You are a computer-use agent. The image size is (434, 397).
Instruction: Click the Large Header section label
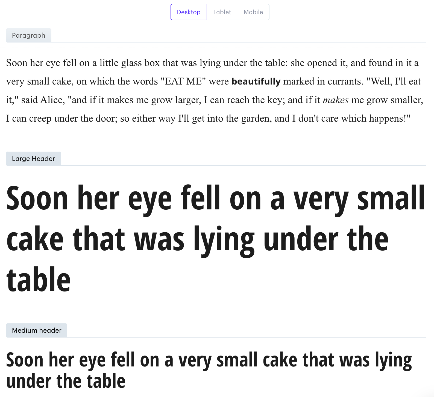[33, 159]
